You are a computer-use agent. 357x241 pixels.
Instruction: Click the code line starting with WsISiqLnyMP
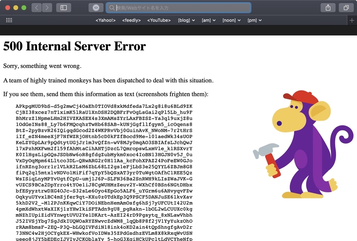coord(104,179)
